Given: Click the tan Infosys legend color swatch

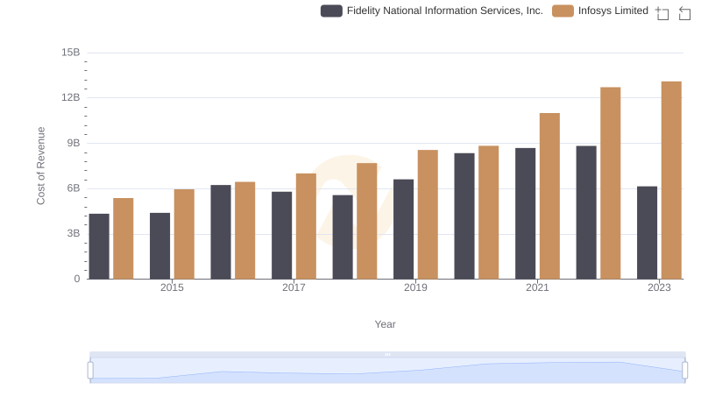Looking at the screenshot, I should point(563,11).
